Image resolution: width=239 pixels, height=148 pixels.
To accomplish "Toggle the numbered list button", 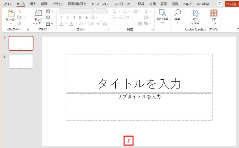I will point(125,11).
